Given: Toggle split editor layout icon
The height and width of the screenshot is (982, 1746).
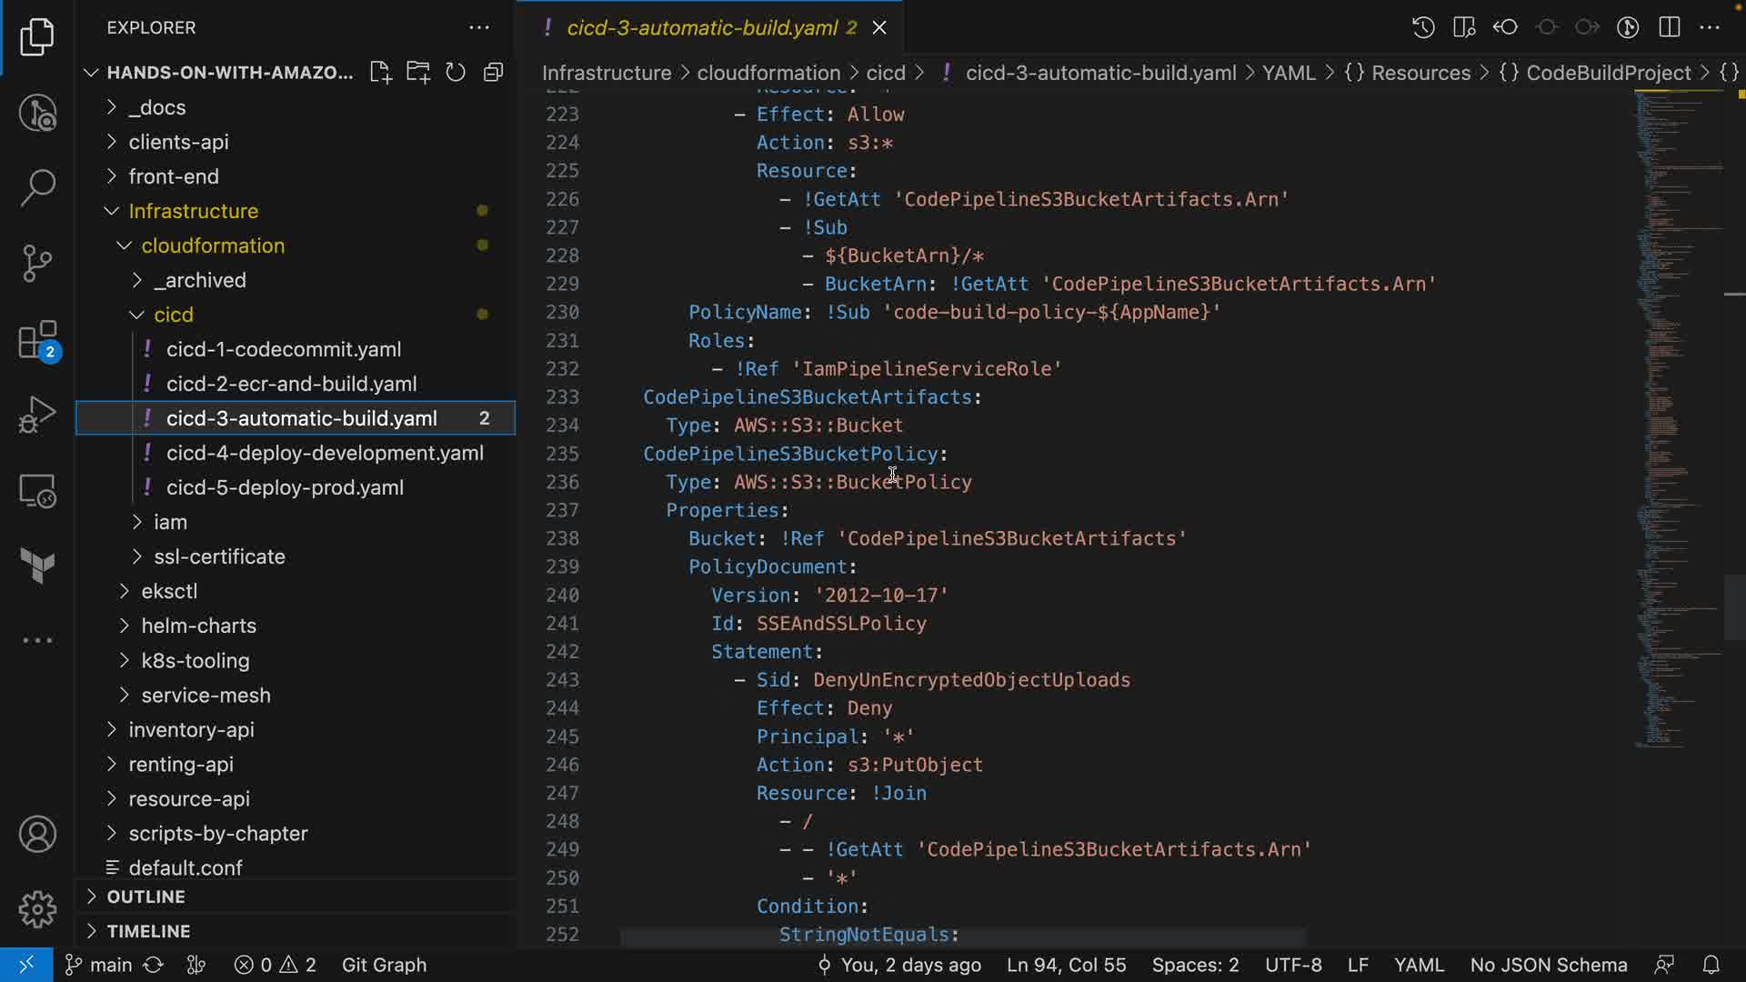Looking at the screenshot, I should point(1670,27).
